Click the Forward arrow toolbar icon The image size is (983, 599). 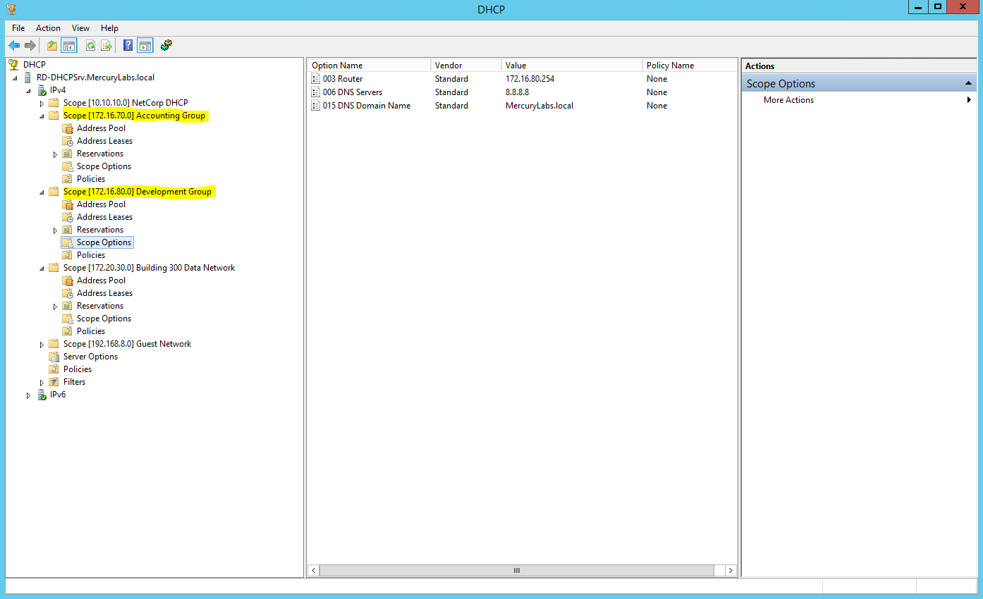pyautogui.click(x=30, y=46)
